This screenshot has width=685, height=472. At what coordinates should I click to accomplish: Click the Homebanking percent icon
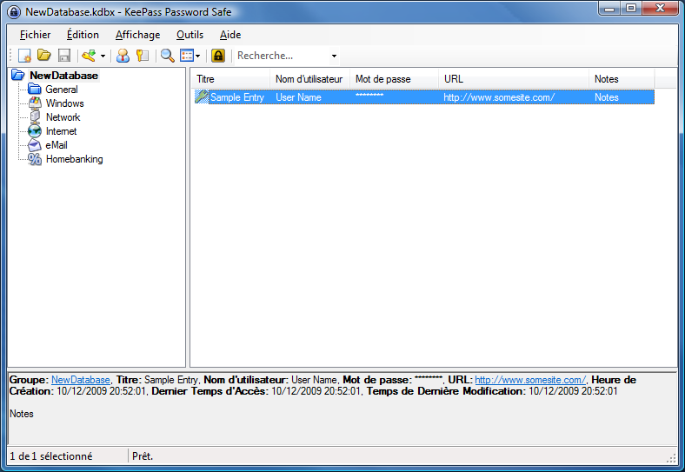point(35,159)
